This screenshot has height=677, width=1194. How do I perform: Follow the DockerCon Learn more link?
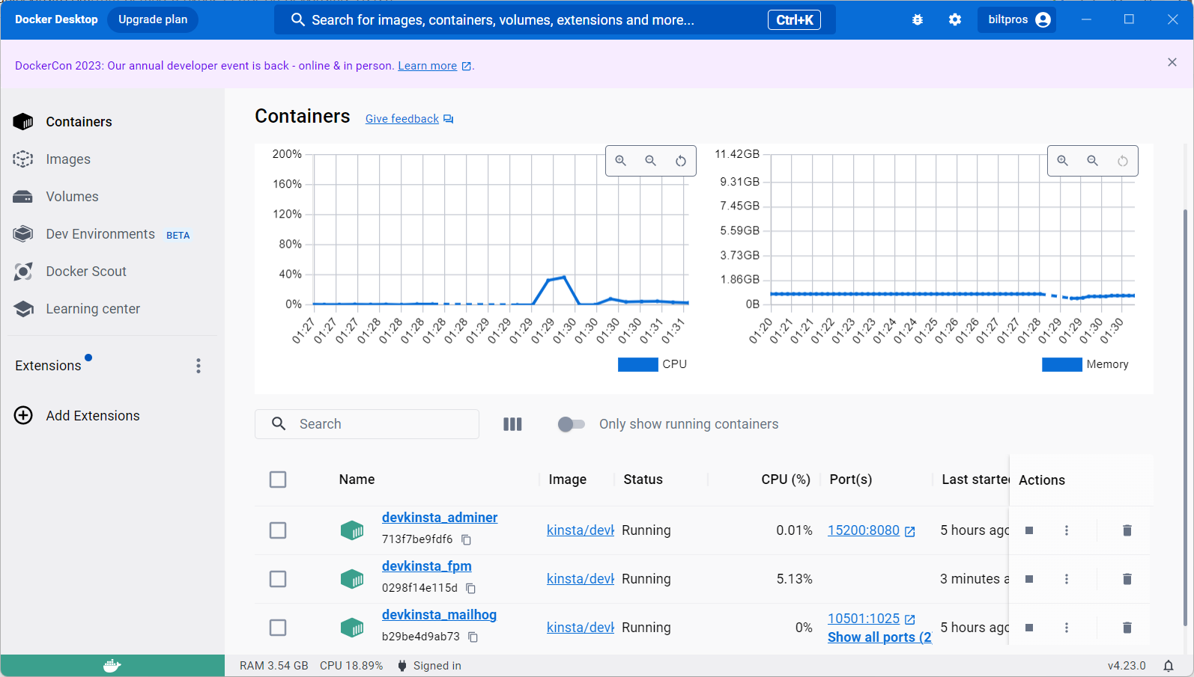tap(428, 66)
